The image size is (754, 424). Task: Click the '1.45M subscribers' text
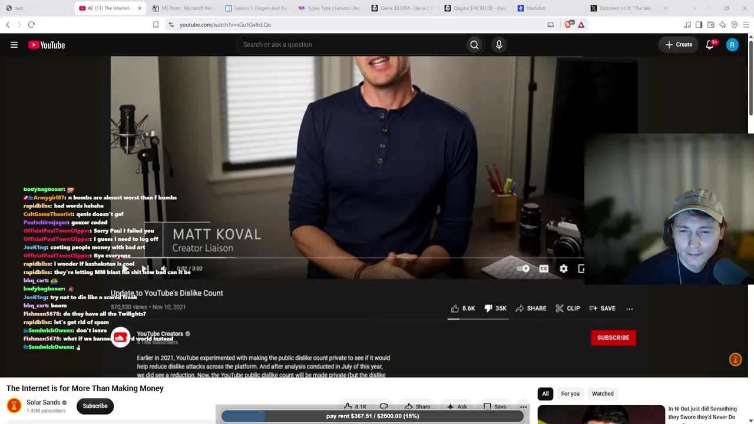coord(46,410)
